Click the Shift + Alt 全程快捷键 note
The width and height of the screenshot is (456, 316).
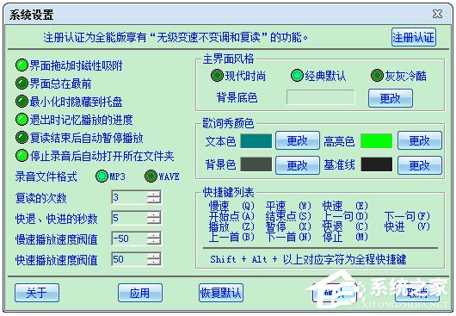click(308, 259)
